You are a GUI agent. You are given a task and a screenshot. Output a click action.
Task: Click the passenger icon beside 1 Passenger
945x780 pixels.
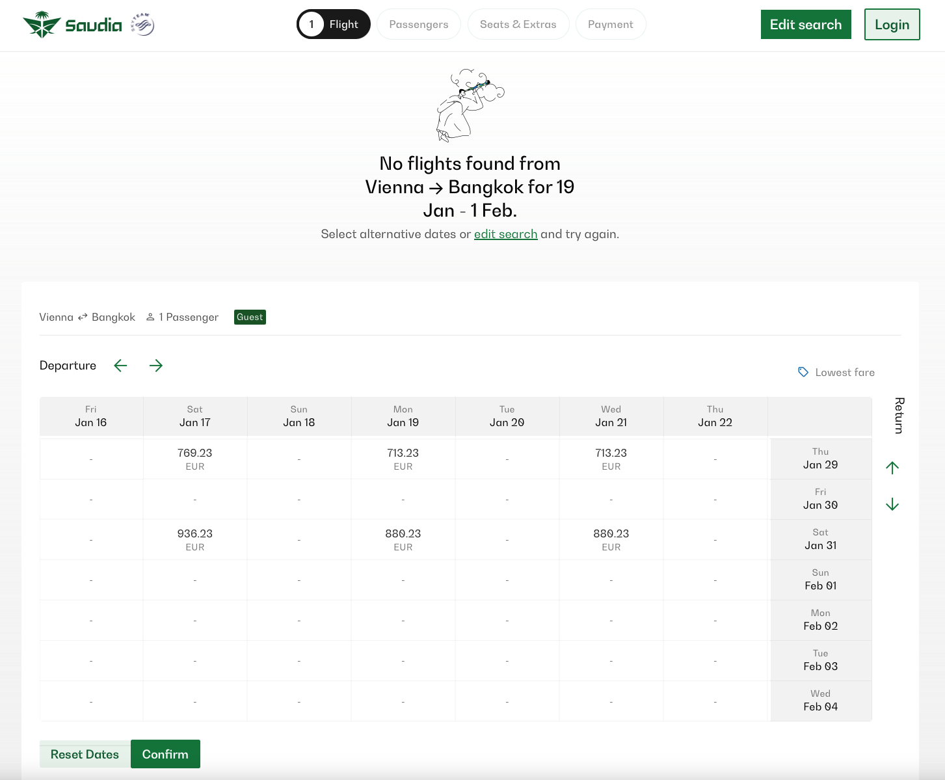[150, 317]
